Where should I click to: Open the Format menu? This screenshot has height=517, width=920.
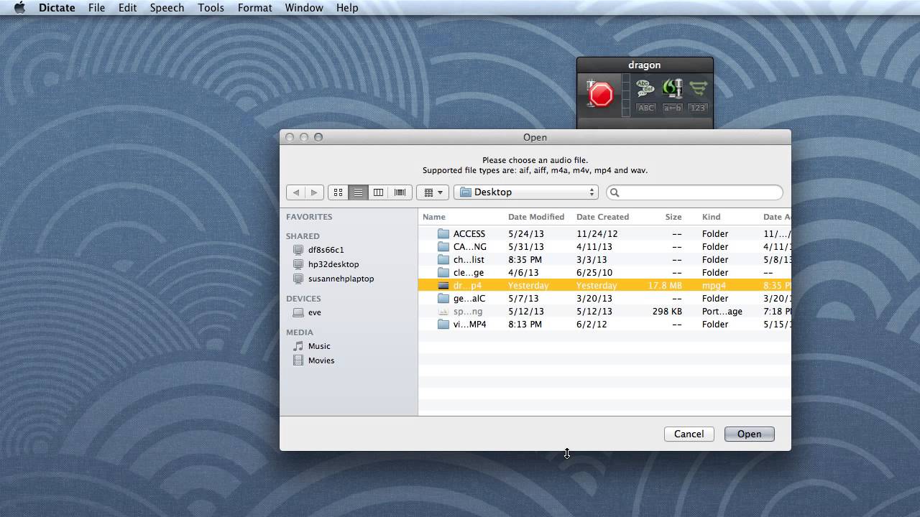(254, 8)
